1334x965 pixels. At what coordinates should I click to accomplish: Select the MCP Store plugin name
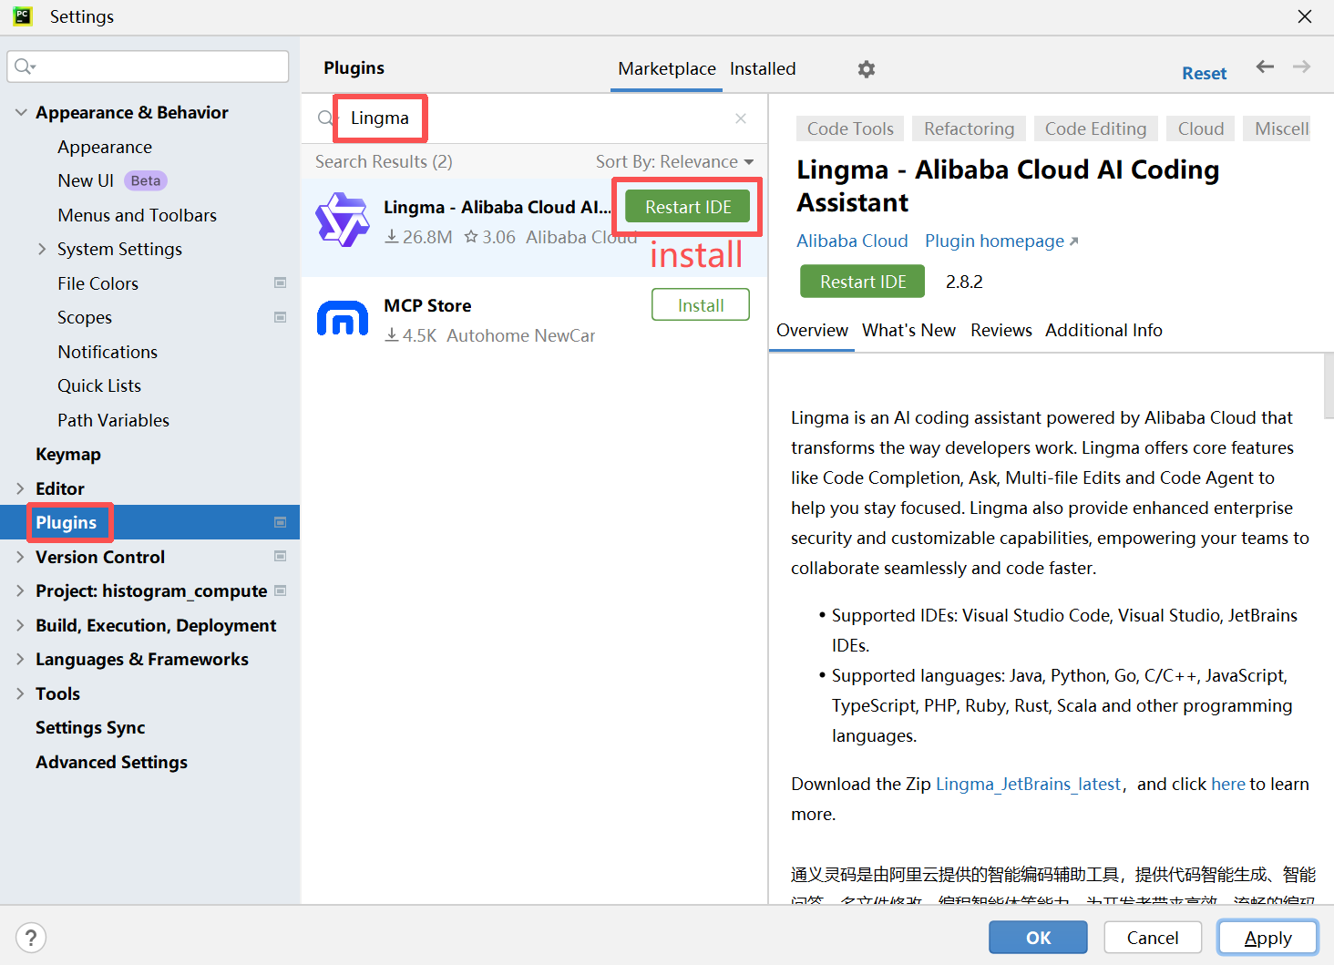(427, 305)
